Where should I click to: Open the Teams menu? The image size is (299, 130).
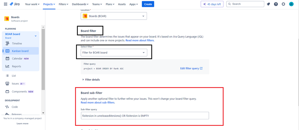(97, 4)
